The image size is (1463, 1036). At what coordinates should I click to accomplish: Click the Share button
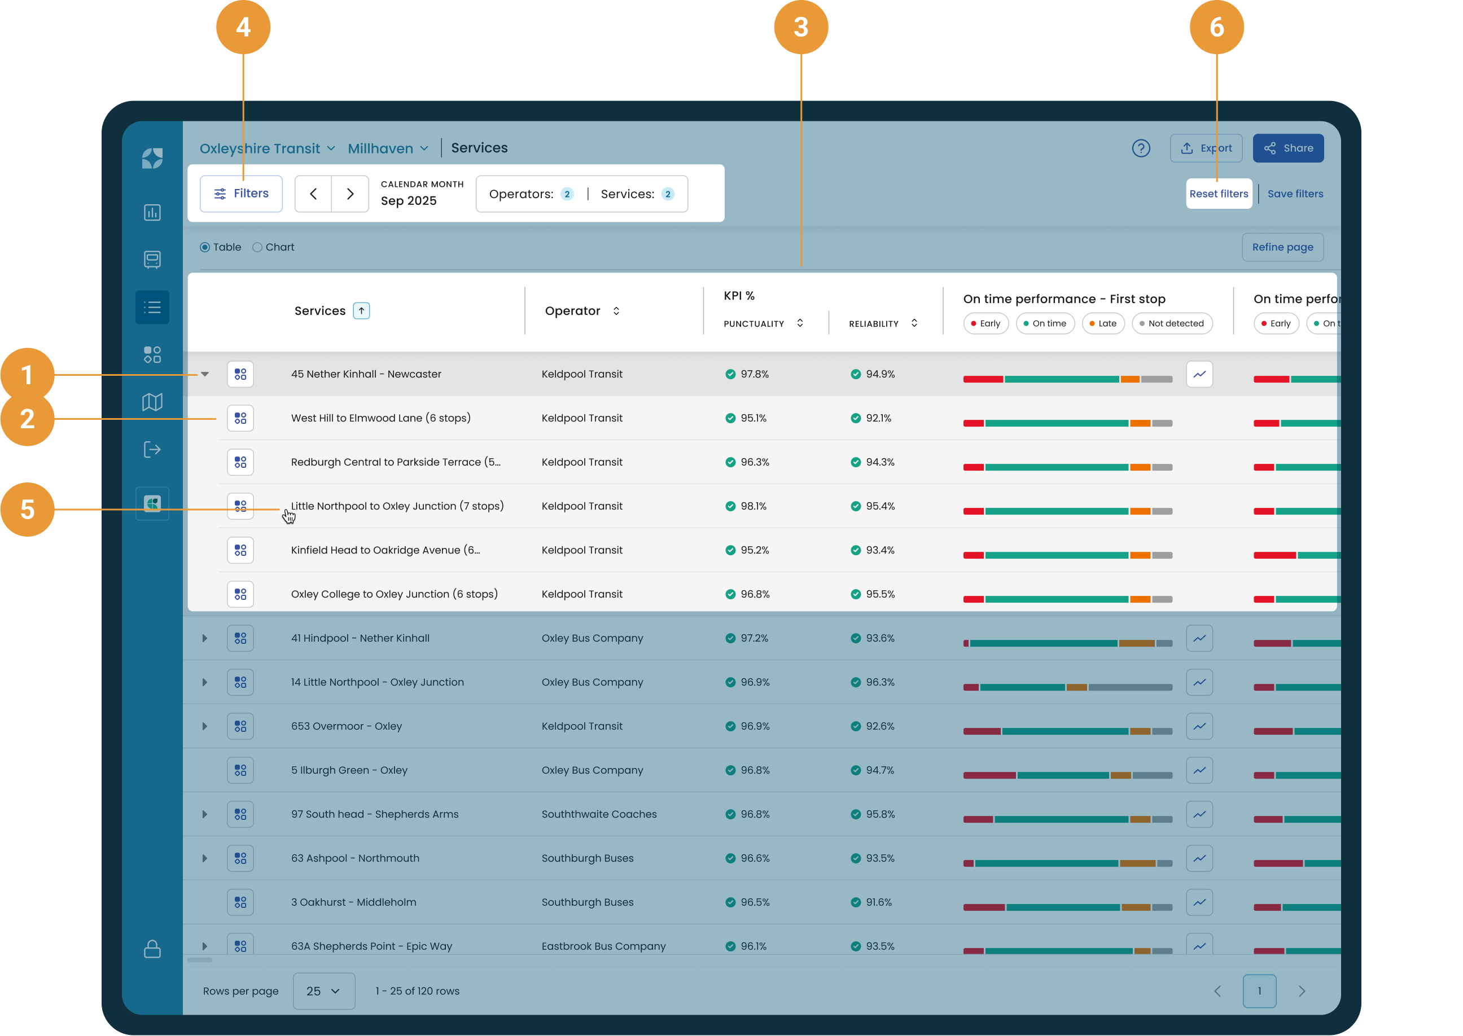click(1287, 148)
